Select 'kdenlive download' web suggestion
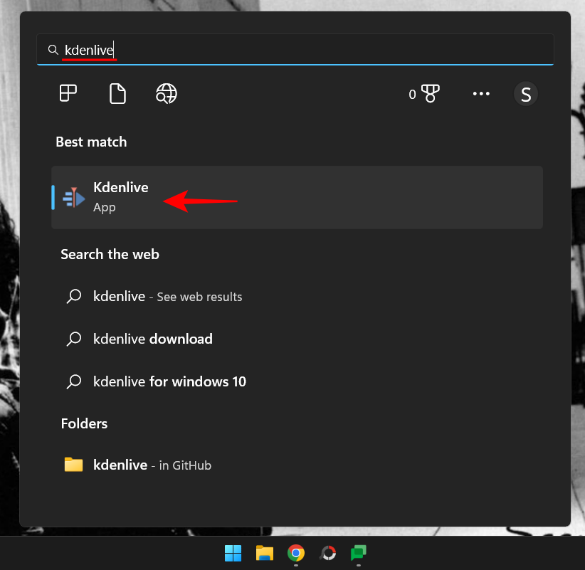The image size is (585, 570). click(297, 339)
